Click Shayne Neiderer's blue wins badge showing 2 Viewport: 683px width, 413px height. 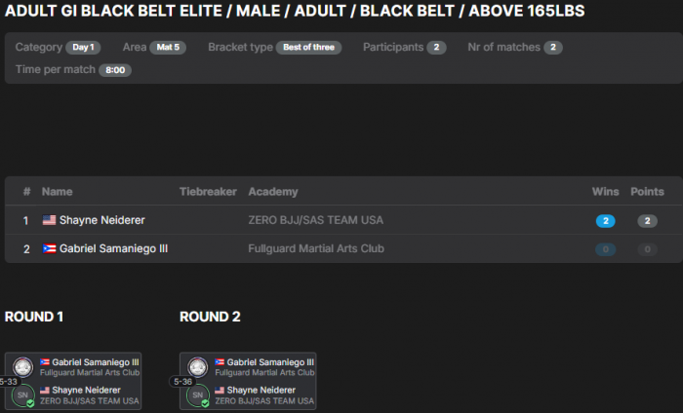point(606,221)
